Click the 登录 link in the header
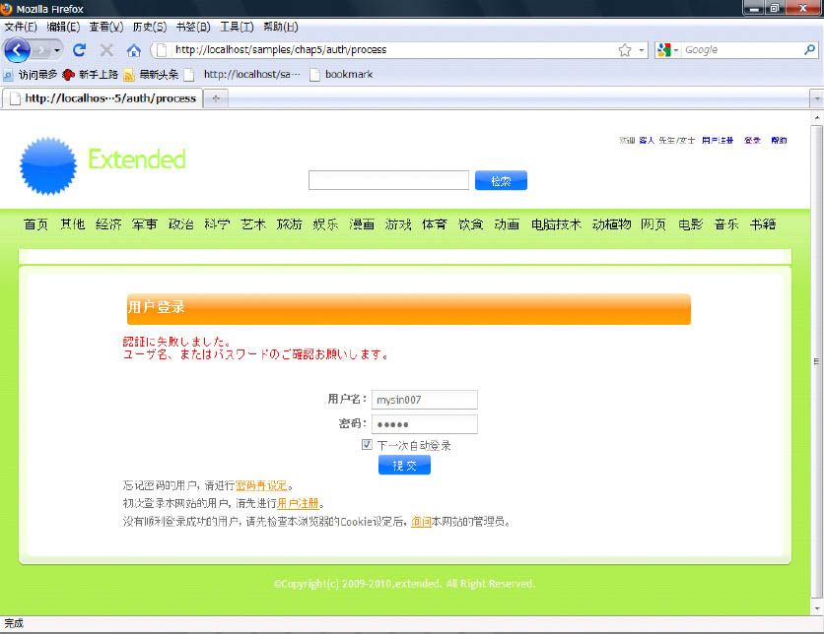 [752, 140]
